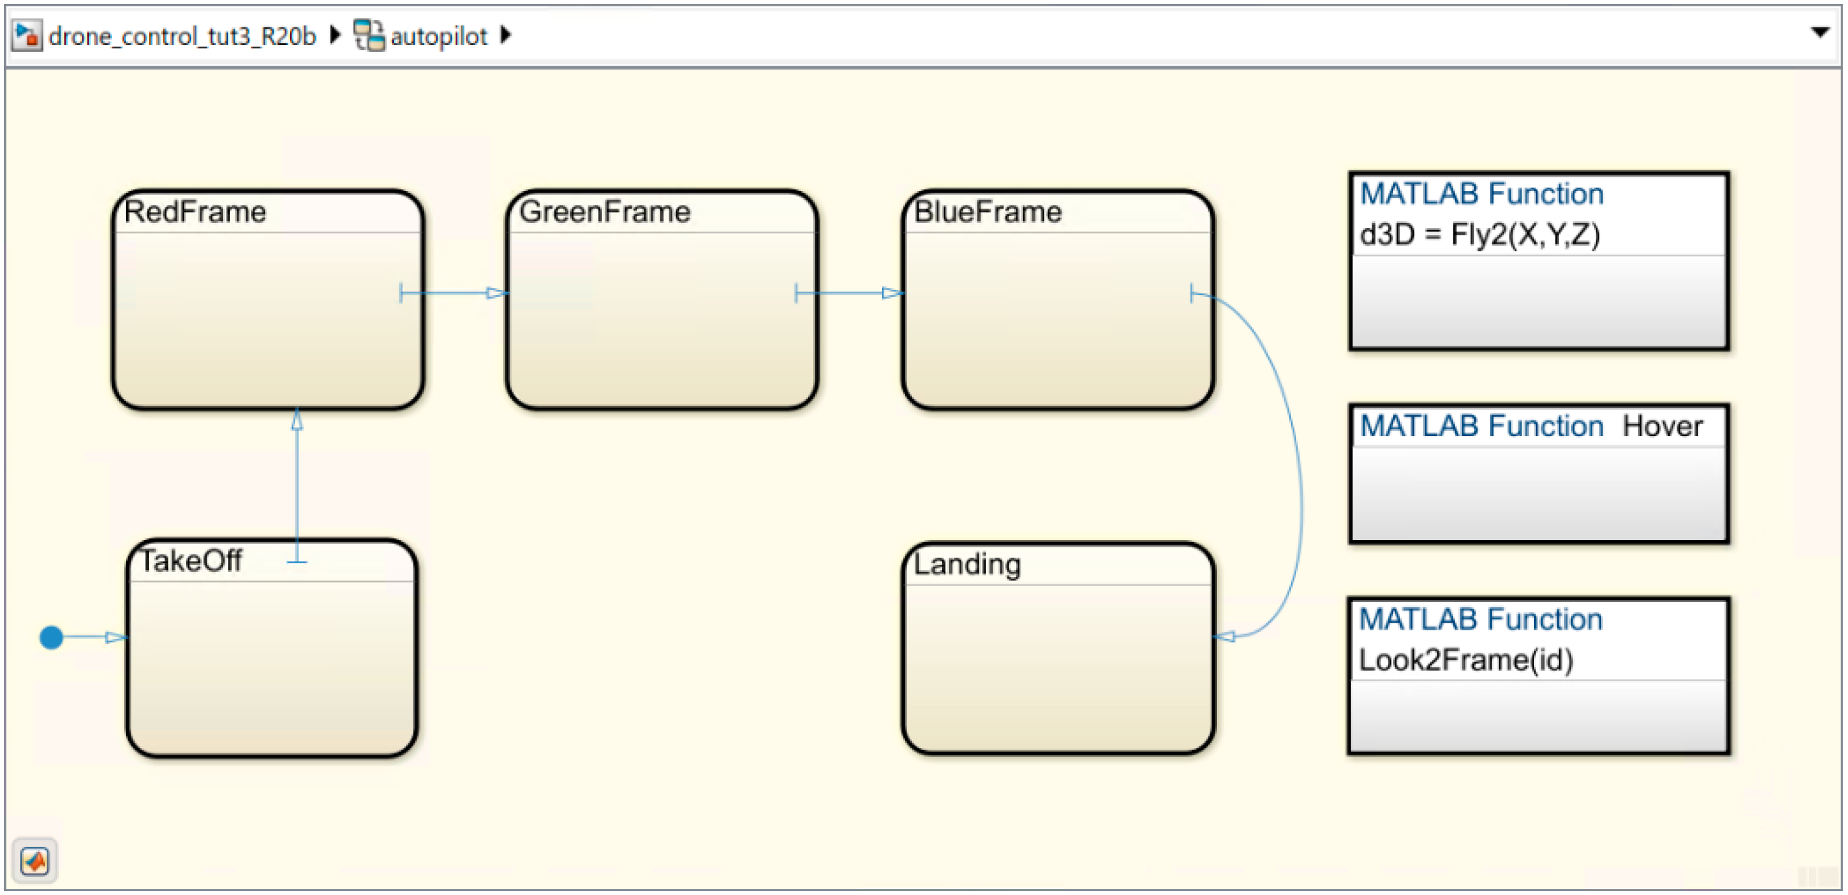Screen dimensions: 1848x895
Task: Select the Look2Frame(id) function block
Action: (1538, 675)
